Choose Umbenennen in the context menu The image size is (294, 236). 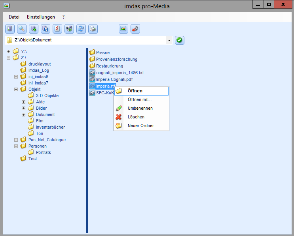click(141, 108)
